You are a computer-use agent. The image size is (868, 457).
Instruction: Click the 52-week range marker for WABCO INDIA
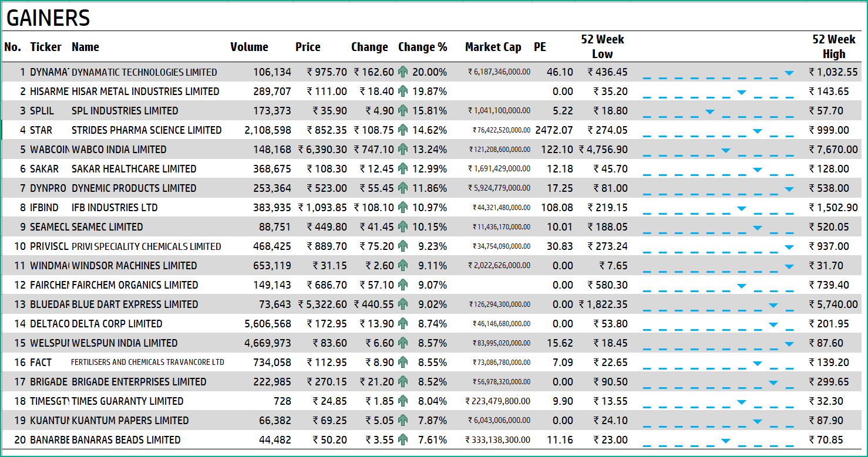[725, 150]
